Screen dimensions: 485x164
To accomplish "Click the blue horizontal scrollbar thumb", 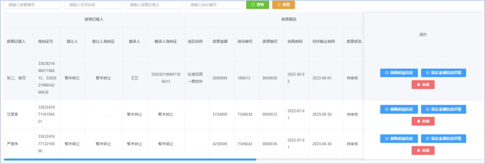I will (130, 160).
